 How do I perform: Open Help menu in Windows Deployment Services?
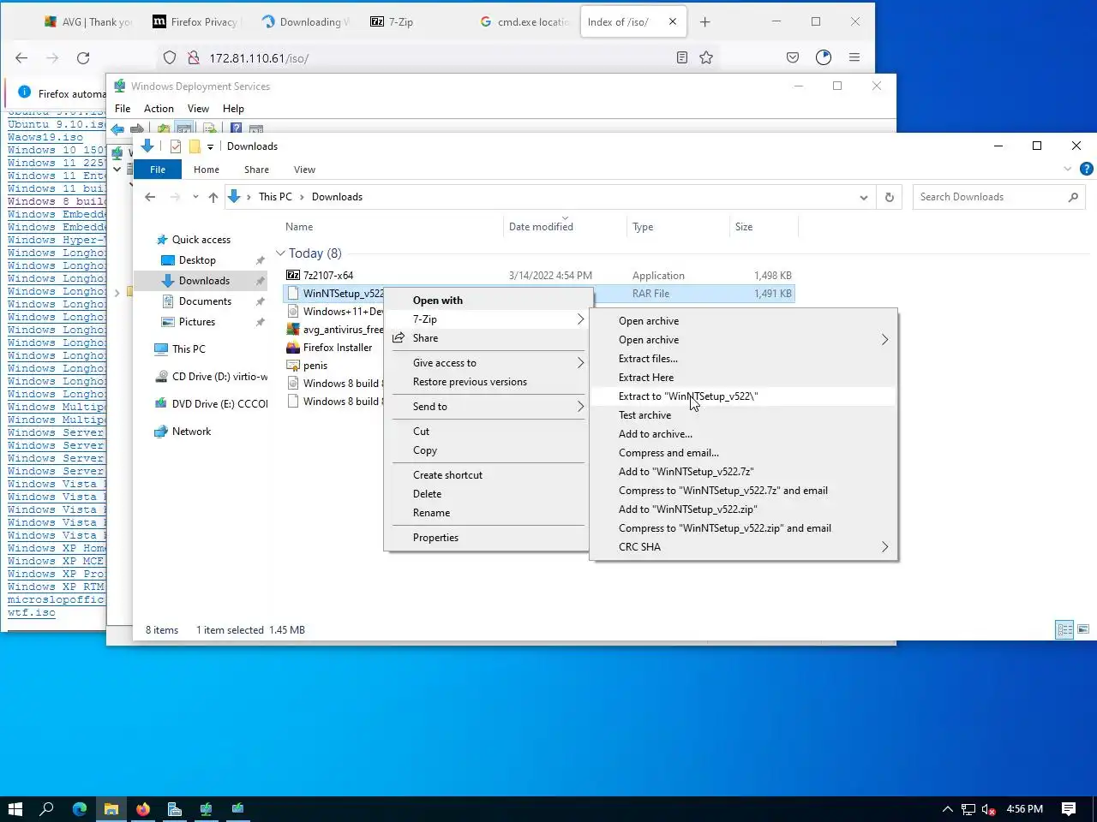(233, 109)
